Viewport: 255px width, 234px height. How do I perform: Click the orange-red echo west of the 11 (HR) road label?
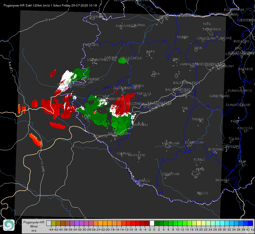point(35,140)
